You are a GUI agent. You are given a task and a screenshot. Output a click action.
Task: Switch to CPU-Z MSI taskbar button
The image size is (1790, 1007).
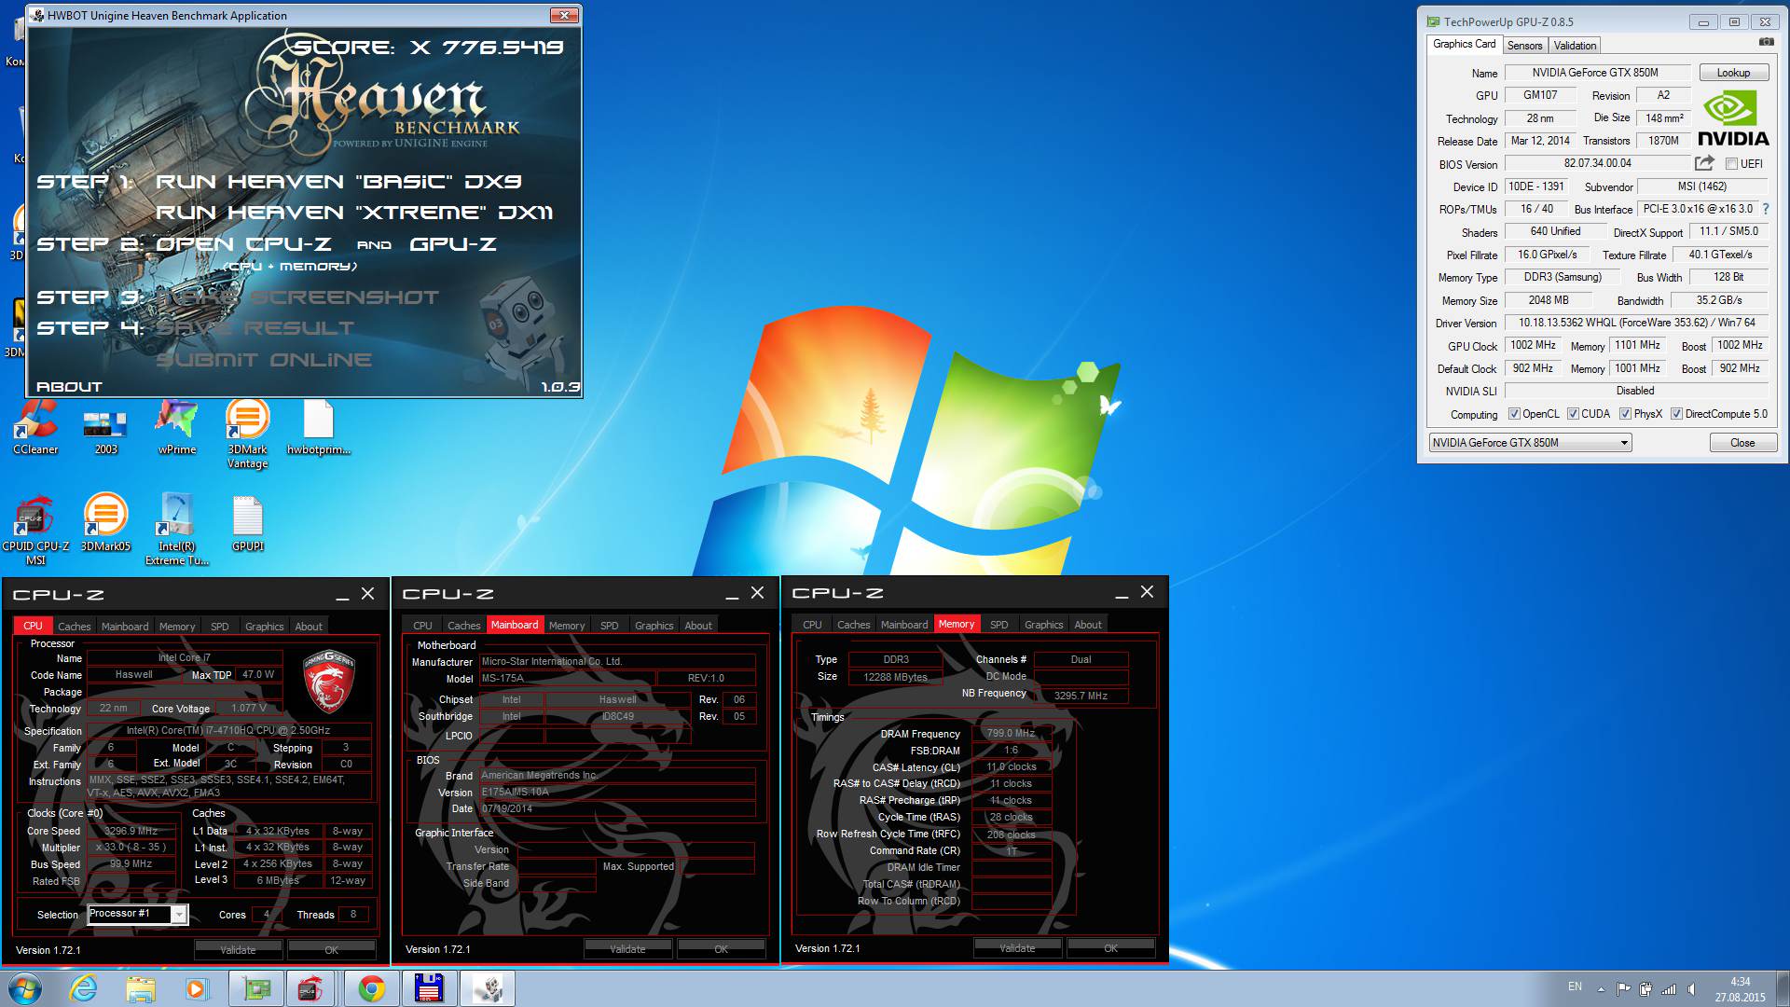(311, 988)
